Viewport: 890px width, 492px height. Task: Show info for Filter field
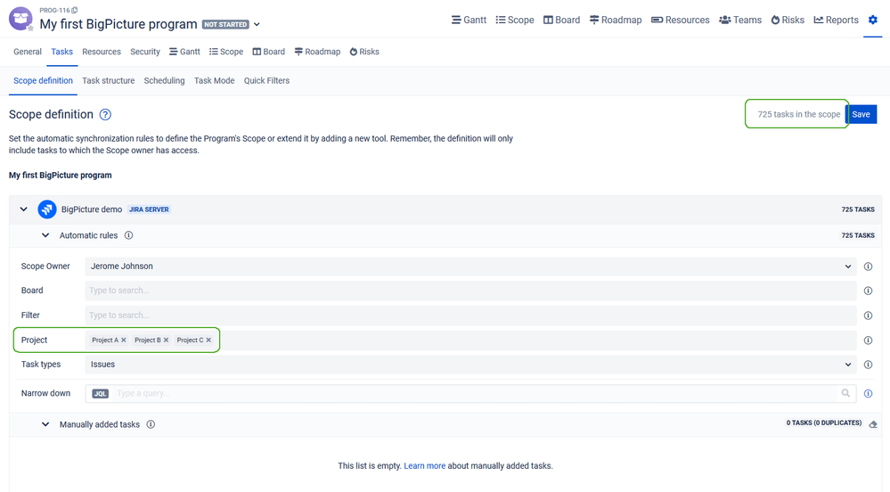click(x=868, y=316)
